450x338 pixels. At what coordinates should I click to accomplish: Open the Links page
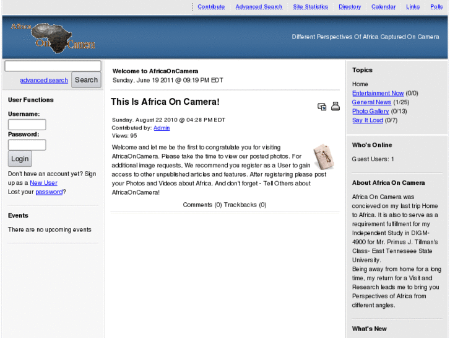click(413, 7)
